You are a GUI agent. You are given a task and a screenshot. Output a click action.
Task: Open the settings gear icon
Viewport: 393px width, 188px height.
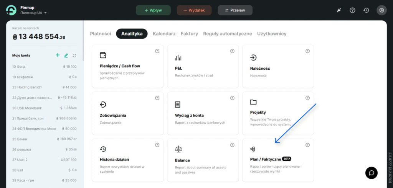point(381,10)
